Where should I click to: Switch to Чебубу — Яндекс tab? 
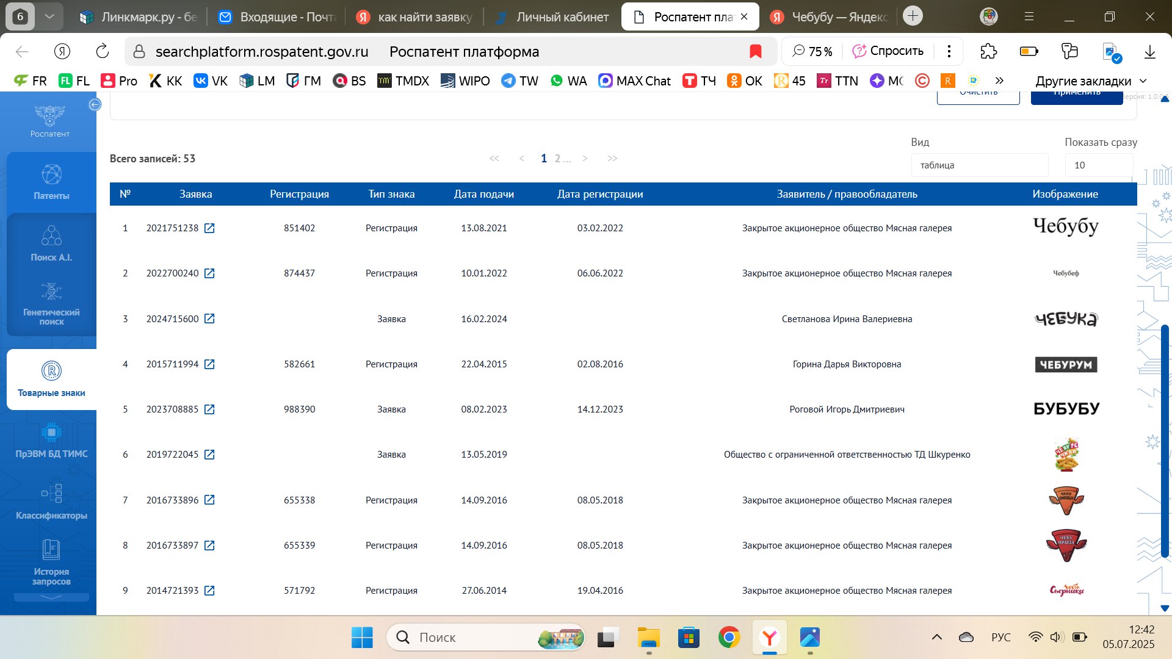pyautogui.click(x=829, y=17)
